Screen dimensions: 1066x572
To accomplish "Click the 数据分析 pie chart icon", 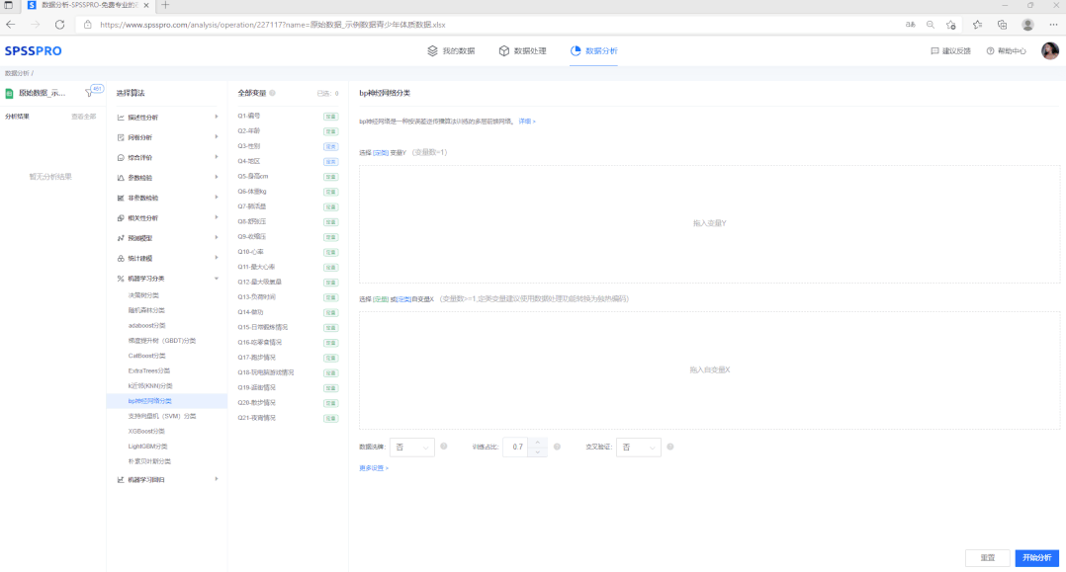I will pyautogui.click(x=576, y=51).
